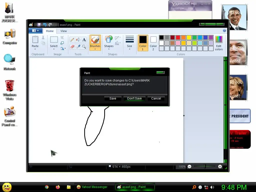Expand the Select dropdown arrow
Image resolution: width=256 pixels, height=192 pixels.
coord(54,49)
